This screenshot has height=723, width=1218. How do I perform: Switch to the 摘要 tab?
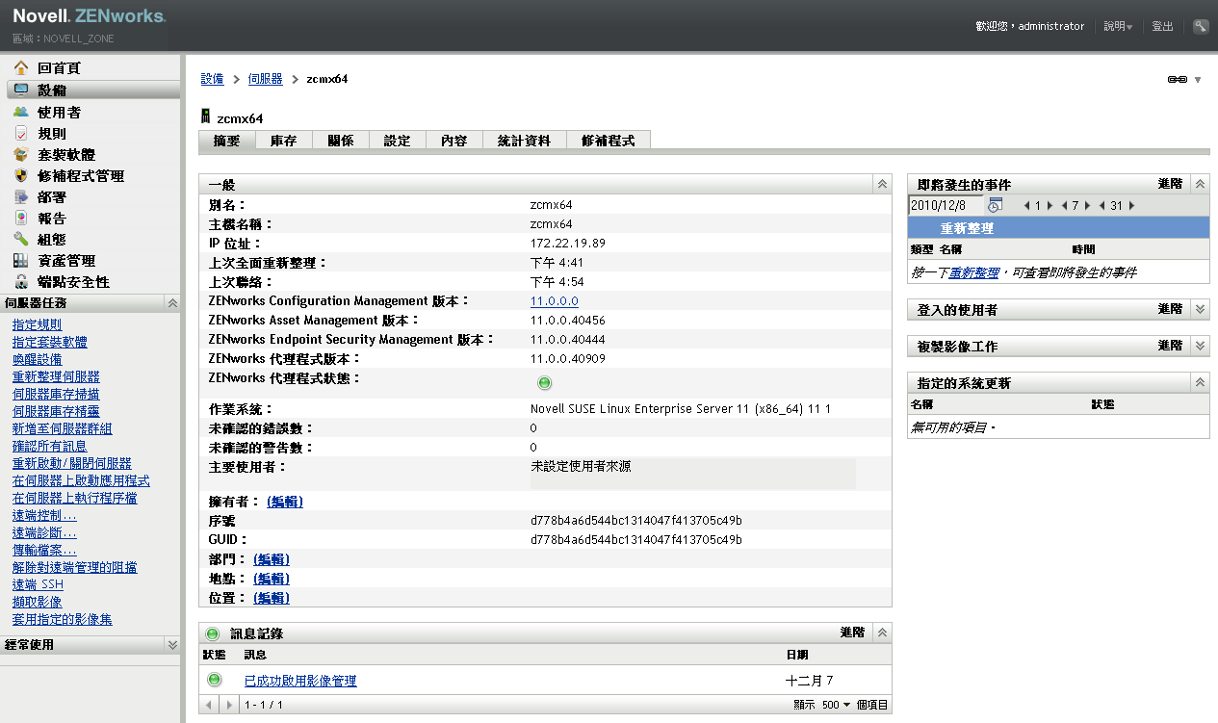227,141
